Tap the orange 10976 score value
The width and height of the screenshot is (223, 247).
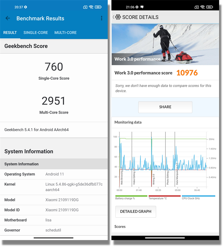tap(187, 73)
